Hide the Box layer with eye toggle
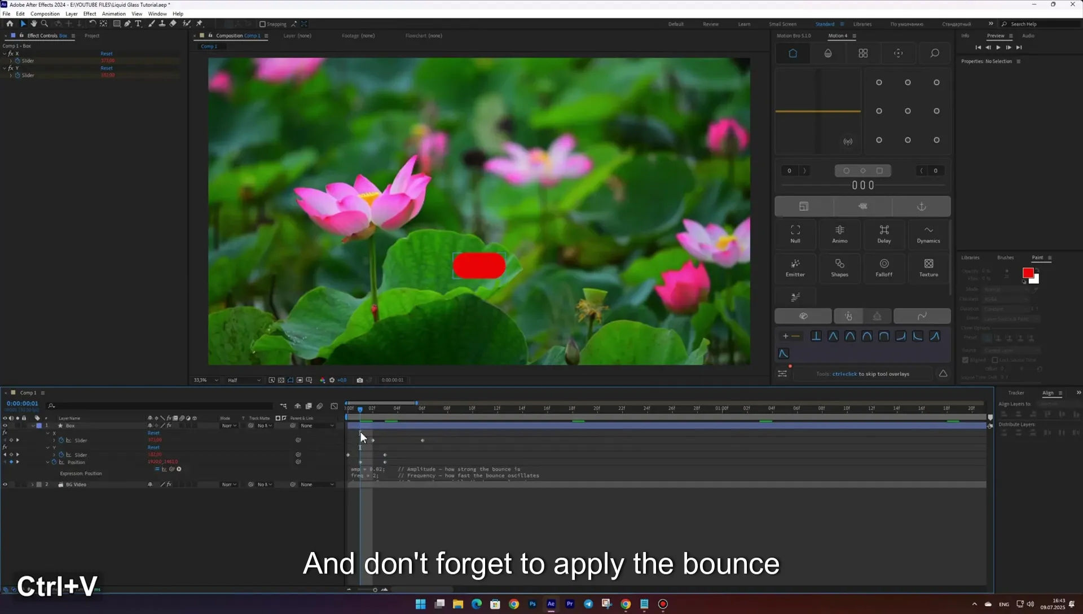 click(x=5, y=426)
